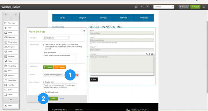Add a New Page element from sidebar
The width and height of the screenshot is (208, 111).
[x=11, y=23]
